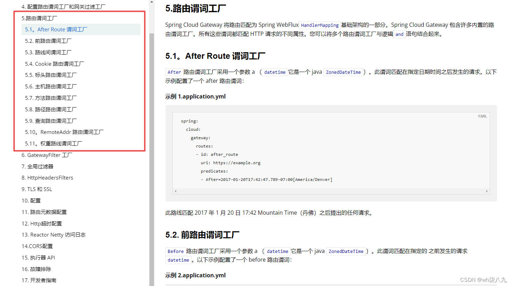Open sidebar entry 5.11 权重路线谓词工厂
The height and width of the screenshot is (286, 512).
click(x=54, y=144)
